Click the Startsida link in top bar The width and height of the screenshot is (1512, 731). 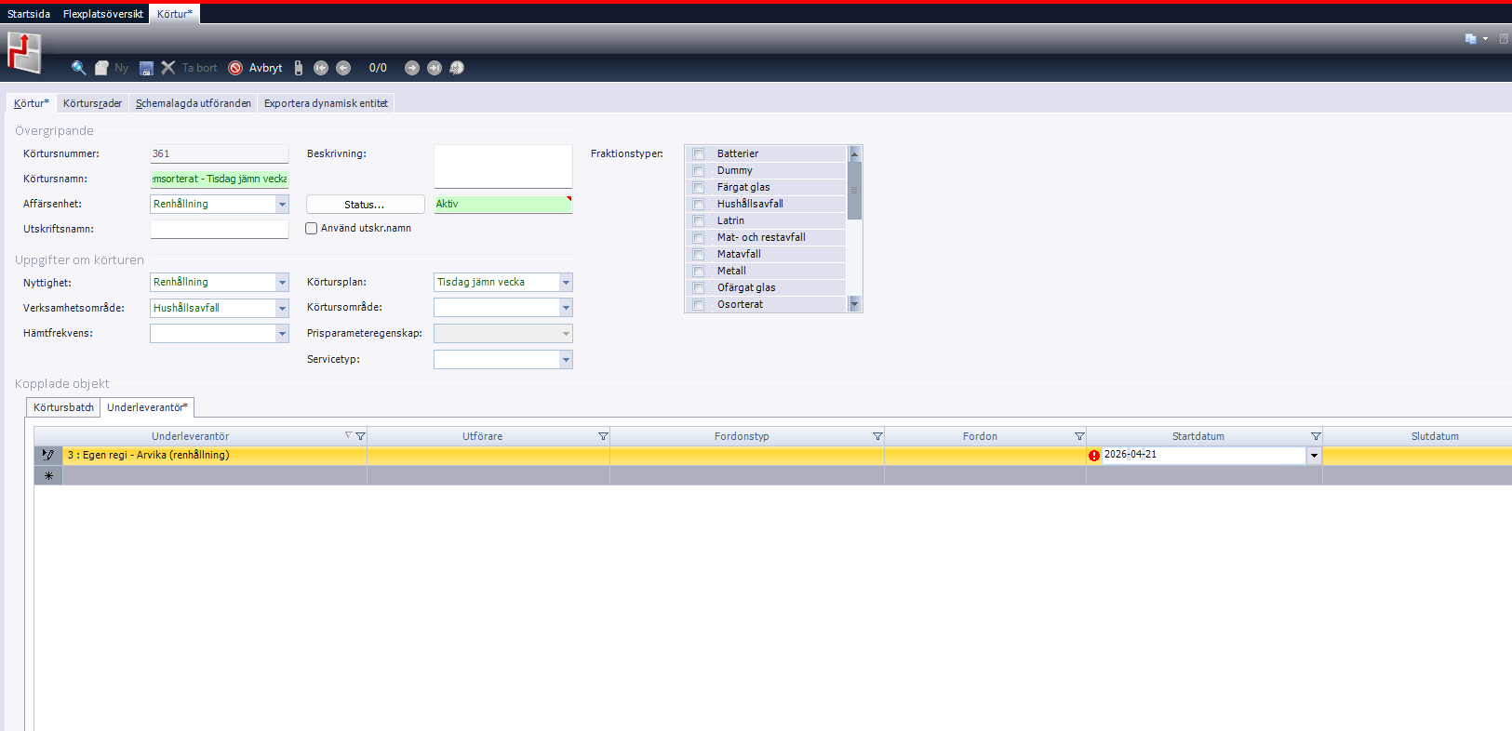[29, 14]
